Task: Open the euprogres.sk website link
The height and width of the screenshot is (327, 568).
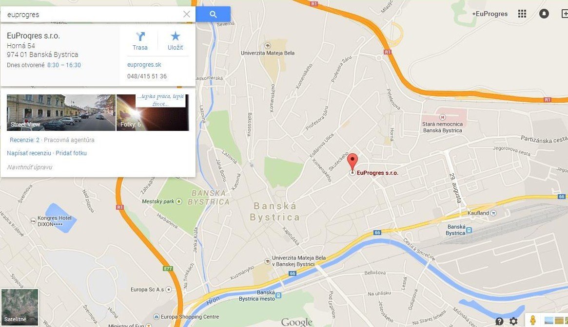Action: coord(144,65)
